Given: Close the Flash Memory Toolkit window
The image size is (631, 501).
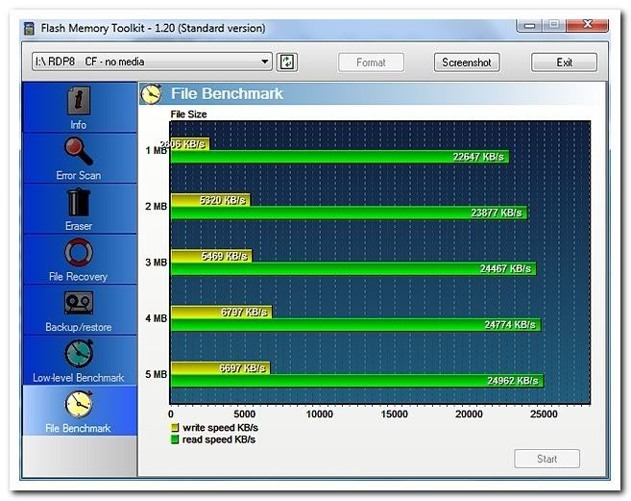Looking at the screenshot, I should (x=587, y=25).
